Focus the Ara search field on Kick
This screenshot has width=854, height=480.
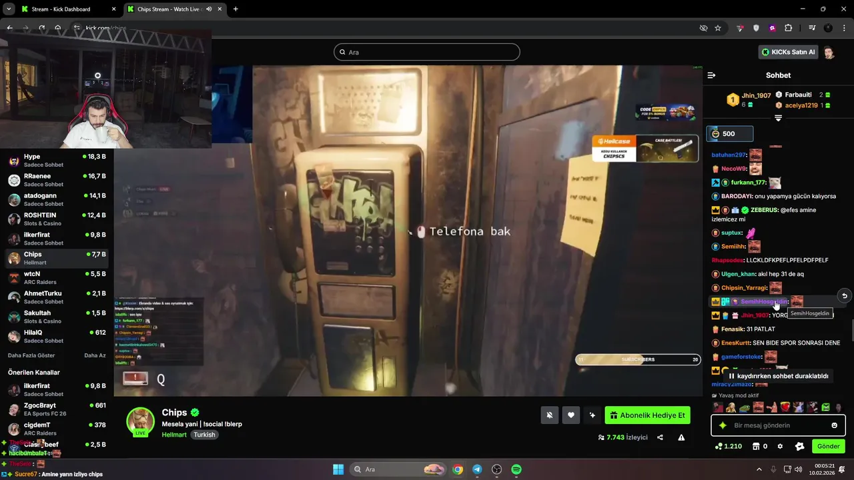[427, 52]
